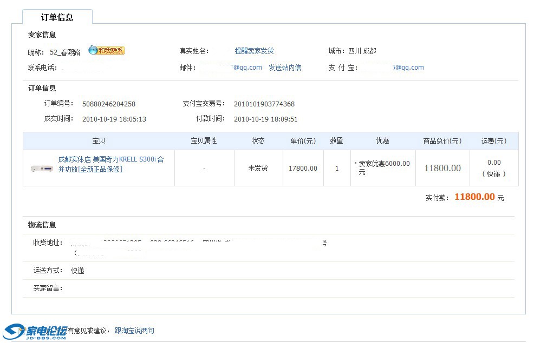Click the 支付宝交易号 value 2010101903774368

tap(264, 104)
